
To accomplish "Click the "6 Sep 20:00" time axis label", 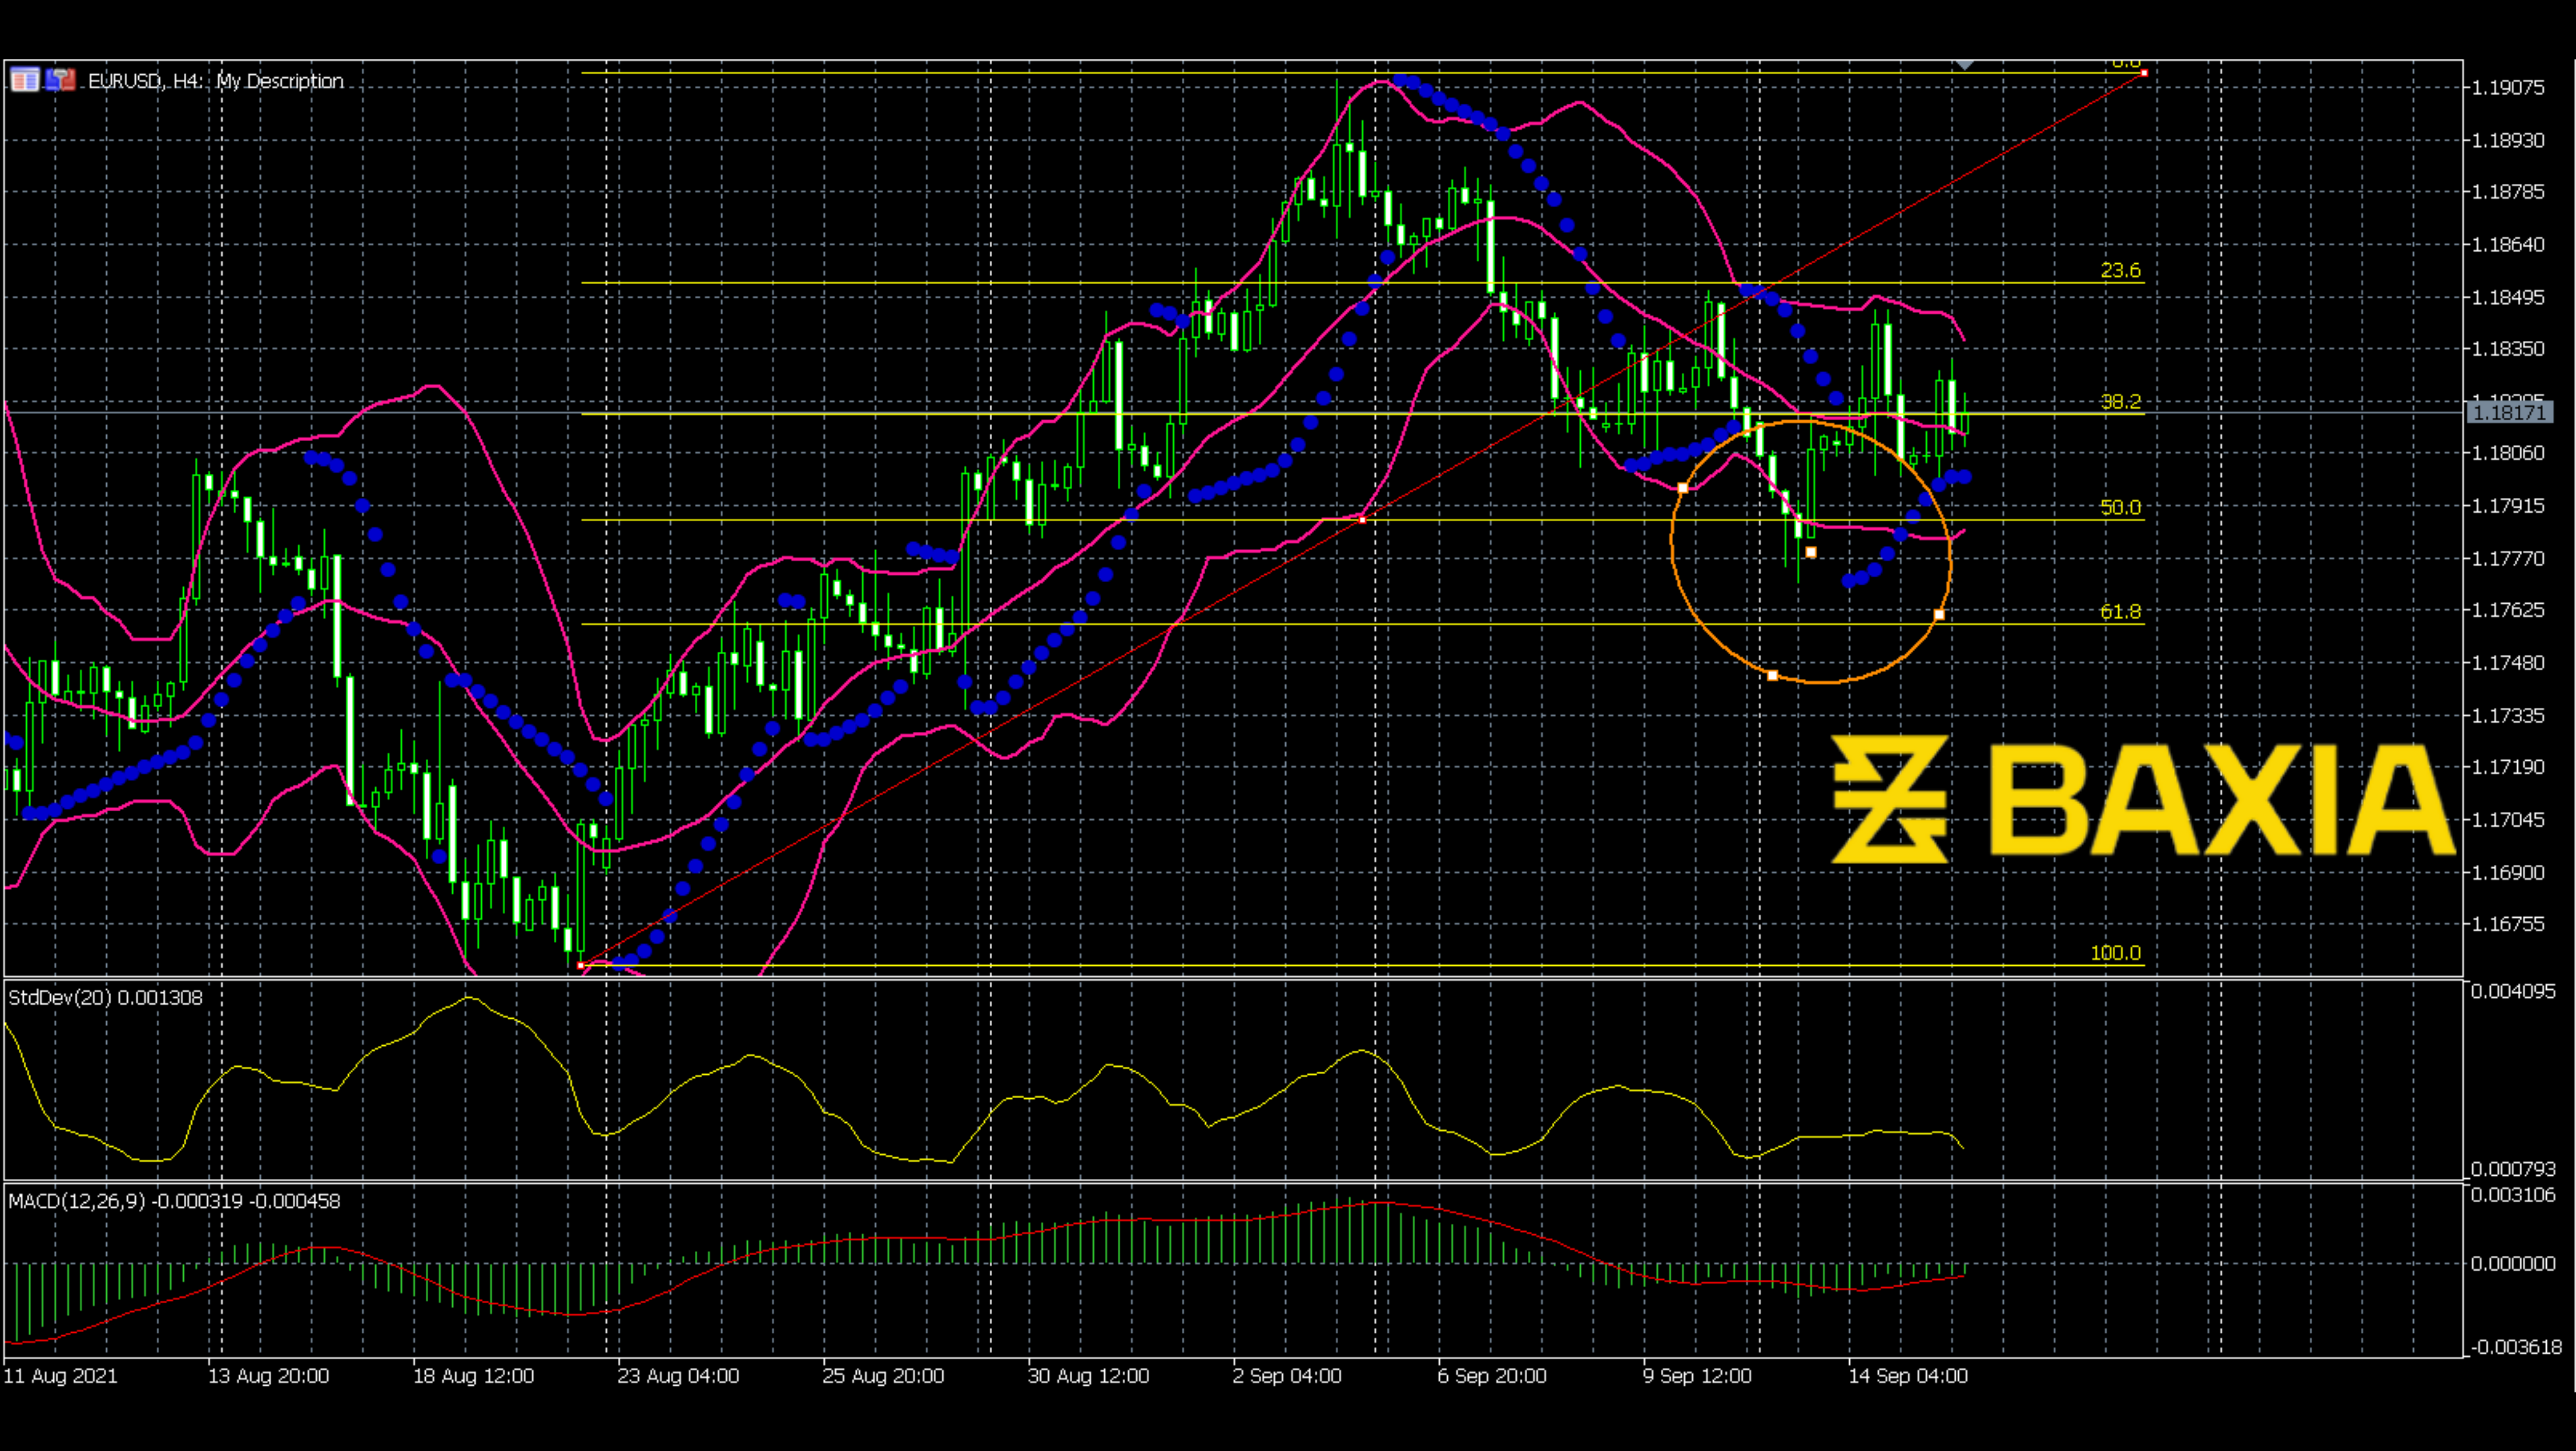I will (1492, 1375).
